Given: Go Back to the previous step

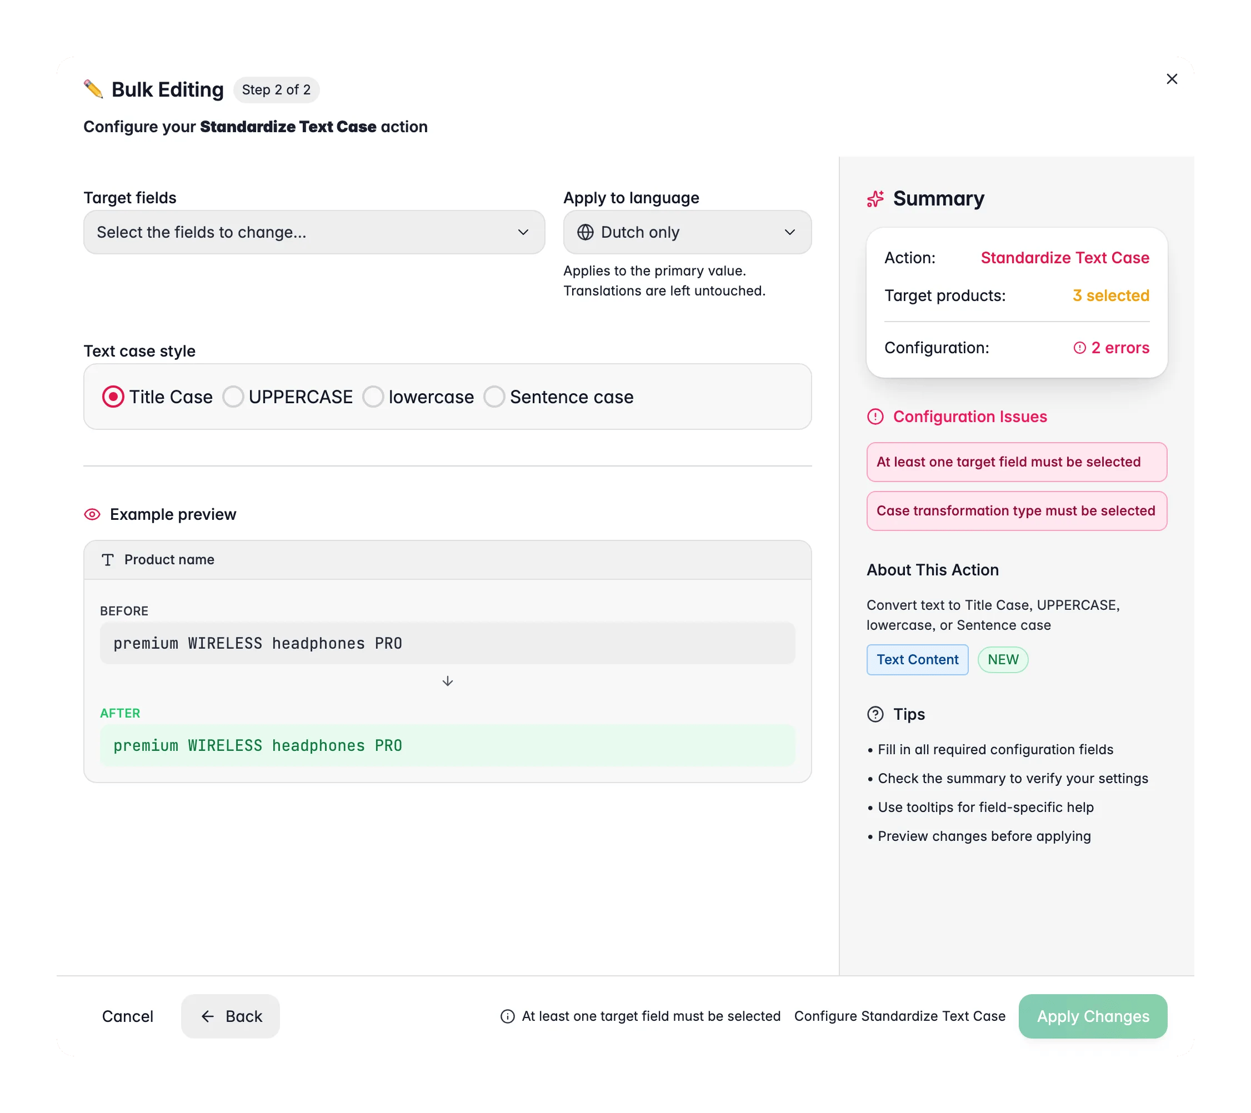Looking at the screenshot, I should point(230,1016).
